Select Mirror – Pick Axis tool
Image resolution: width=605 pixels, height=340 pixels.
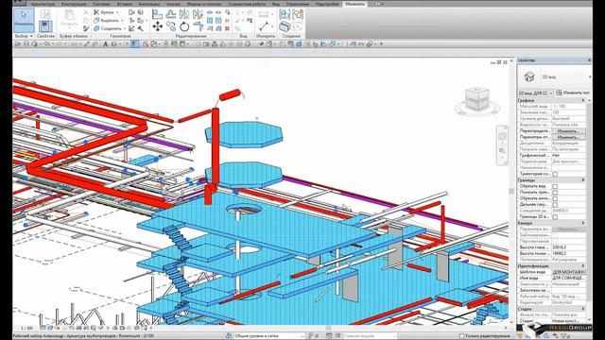click(x=184, y=15)
